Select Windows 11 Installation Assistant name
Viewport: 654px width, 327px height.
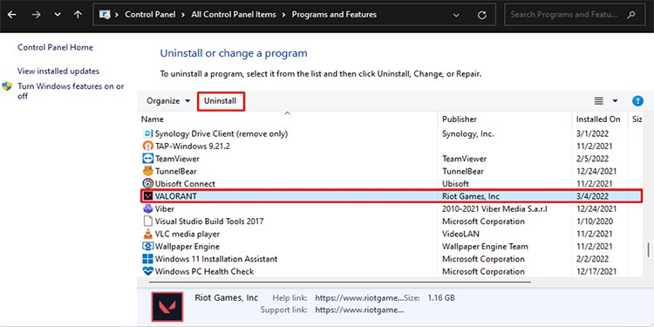(216, 259)
